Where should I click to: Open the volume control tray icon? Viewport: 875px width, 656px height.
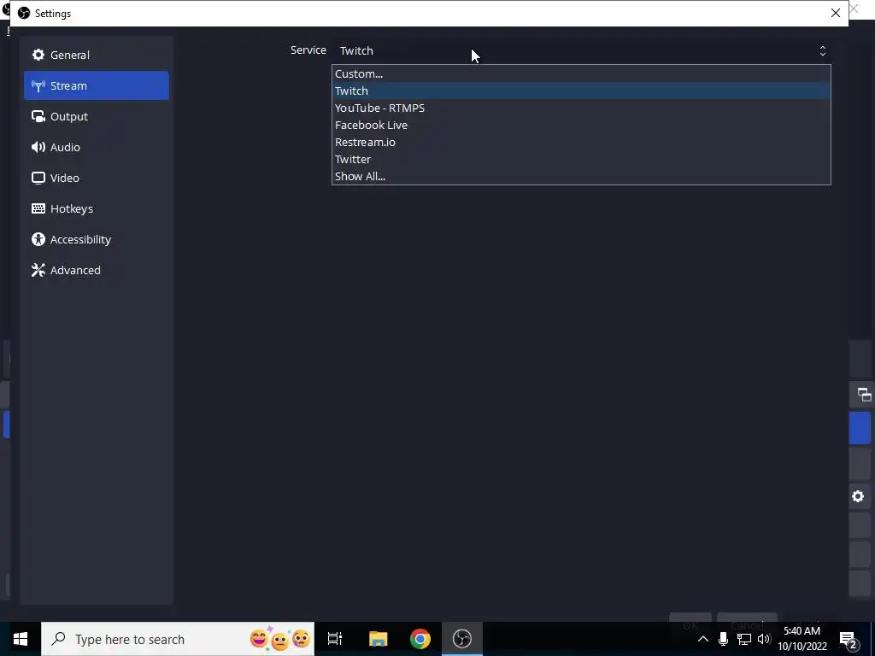click(764, 639)
